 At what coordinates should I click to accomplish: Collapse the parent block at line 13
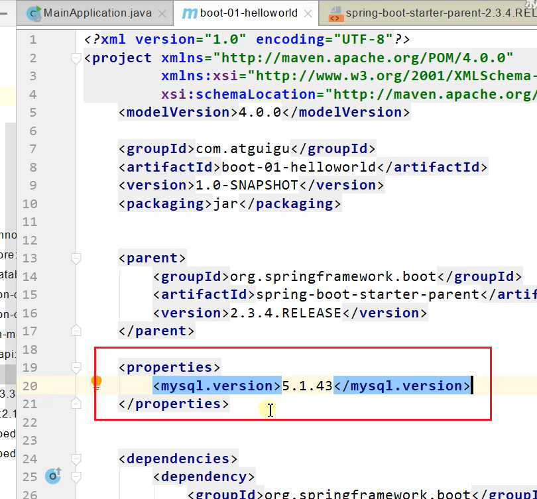pos(76,258)
